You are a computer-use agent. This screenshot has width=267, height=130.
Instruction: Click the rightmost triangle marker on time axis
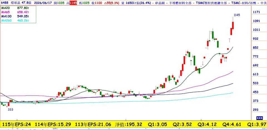[201, 120]
